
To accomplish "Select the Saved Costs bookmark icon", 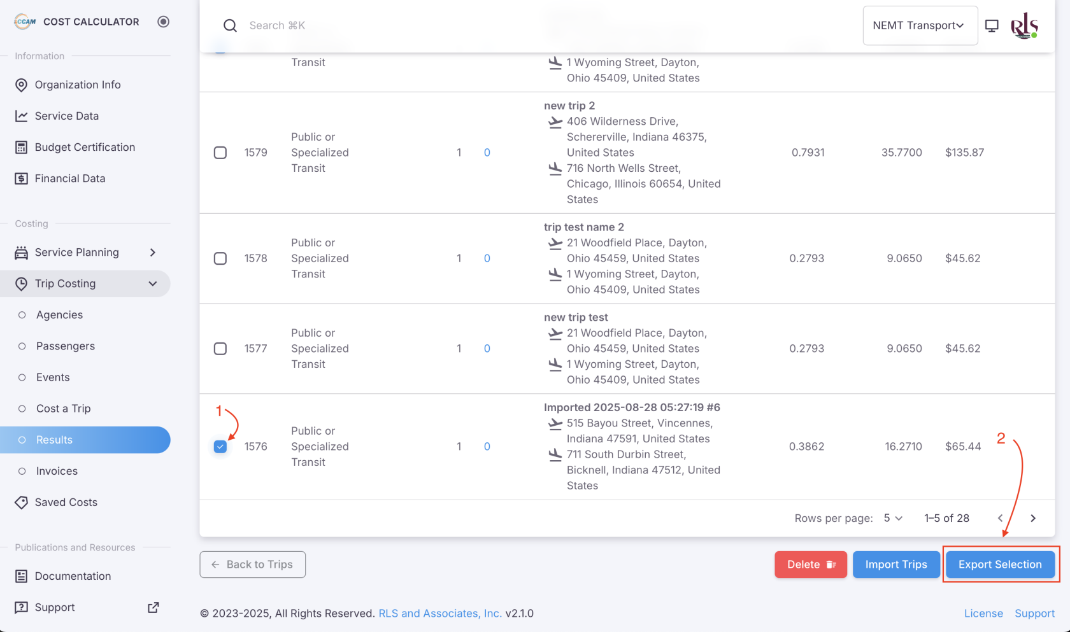I will click(21, 502).
